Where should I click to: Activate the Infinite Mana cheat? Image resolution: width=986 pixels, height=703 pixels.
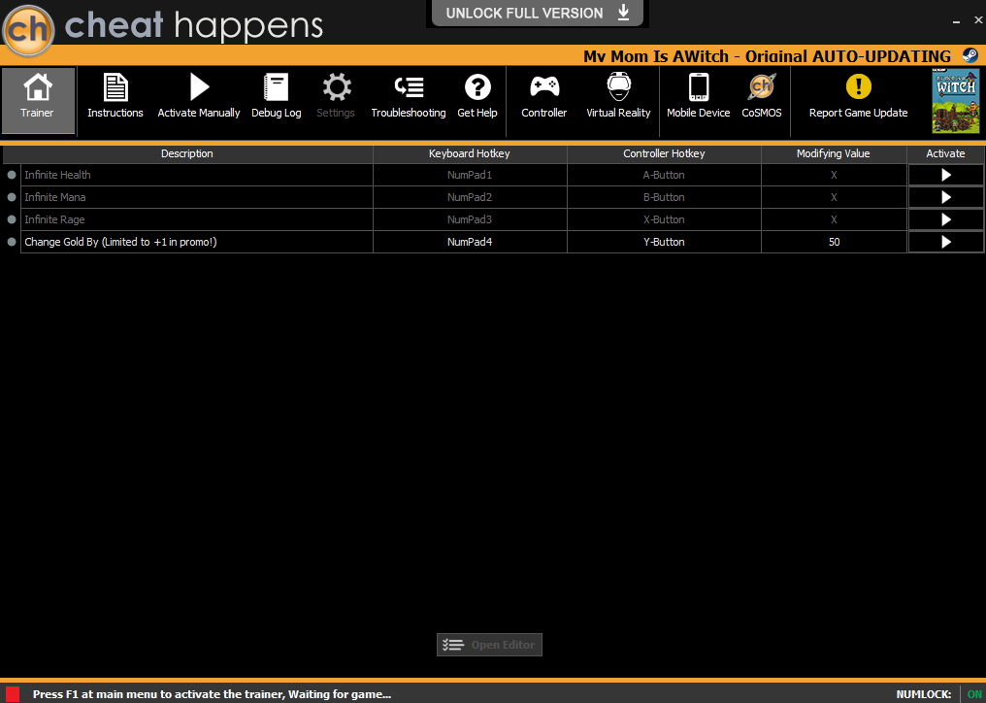coord(946,198)
